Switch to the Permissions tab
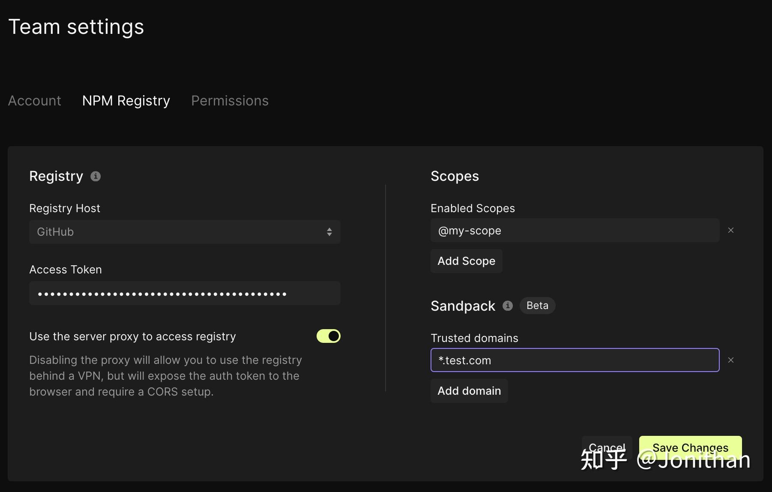 [230, 100]
